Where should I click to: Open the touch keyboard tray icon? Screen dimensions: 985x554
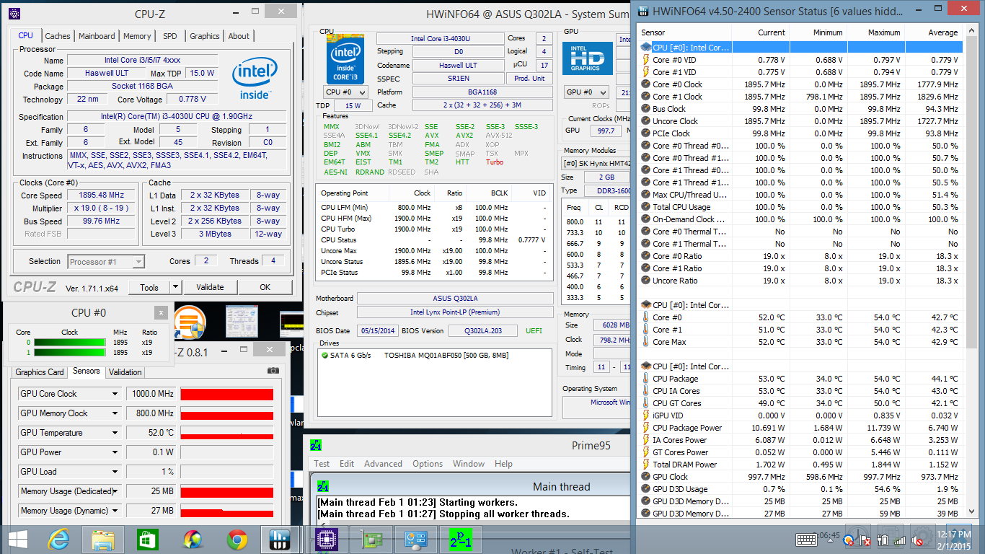point(806,540)
